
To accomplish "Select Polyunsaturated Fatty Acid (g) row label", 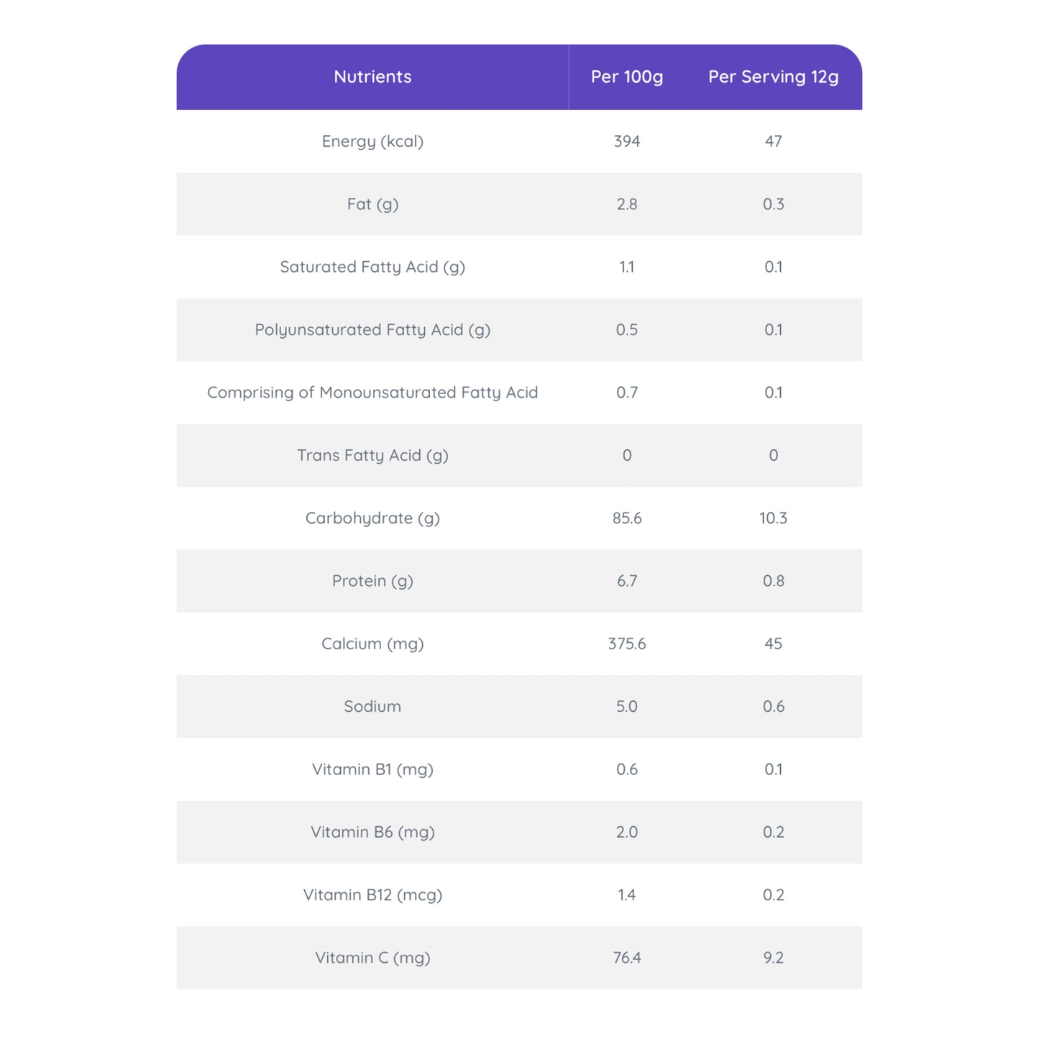I will click(x=372, y=330).
